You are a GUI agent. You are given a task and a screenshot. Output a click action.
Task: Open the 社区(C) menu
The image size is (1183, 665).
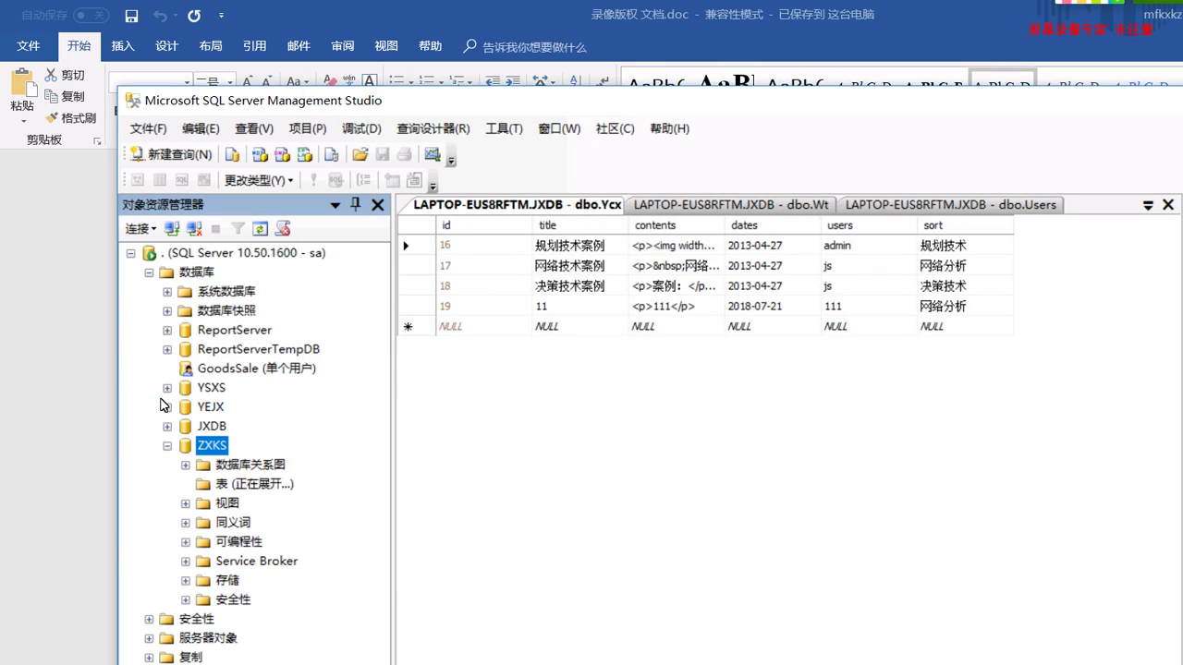coord(615,128)
